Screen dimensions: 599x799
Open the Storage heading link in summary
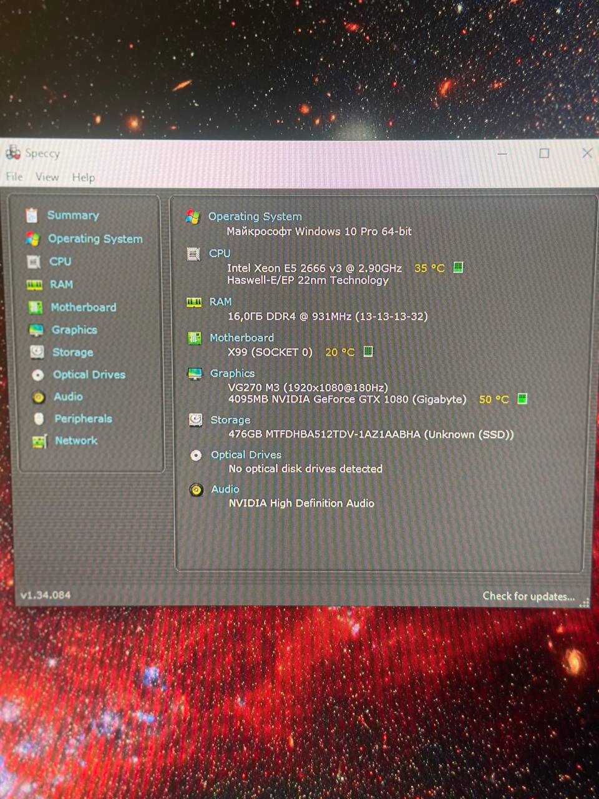click(230, 420)
